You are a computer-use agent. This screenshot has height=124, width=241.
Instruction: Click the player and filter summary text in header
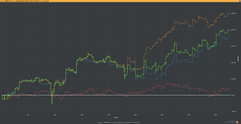(x=25, y=1)
